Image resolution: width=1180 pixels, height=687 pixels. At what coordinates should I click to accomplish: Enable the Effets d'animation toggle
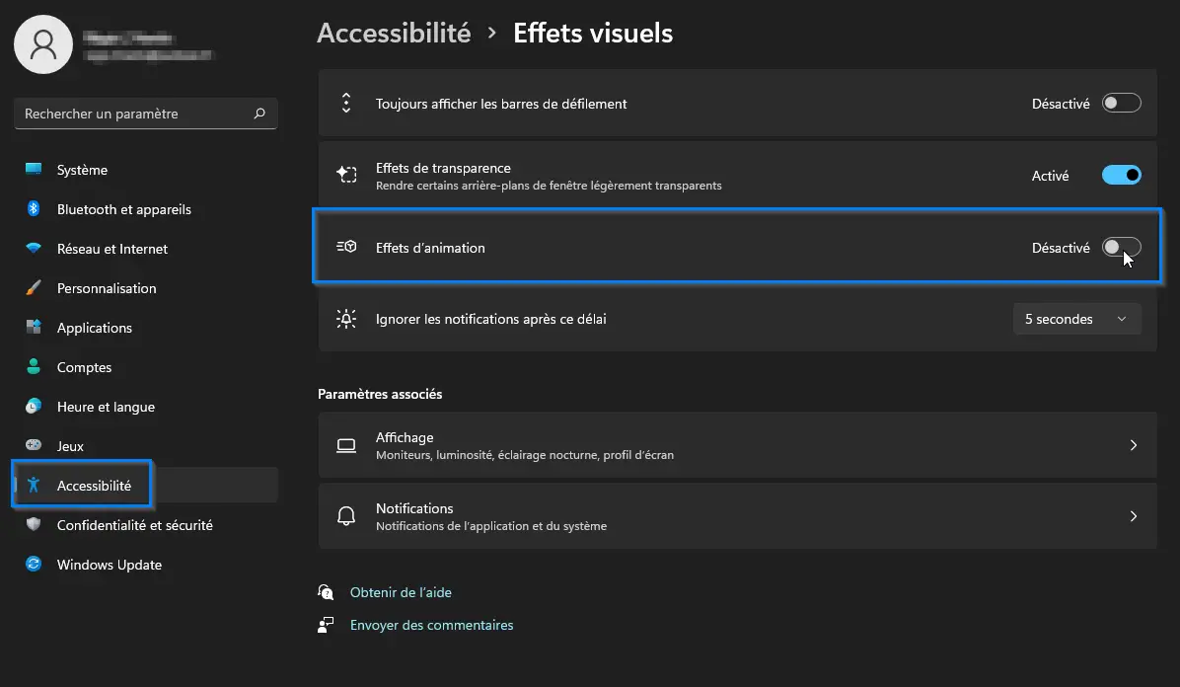point(1122,247)
